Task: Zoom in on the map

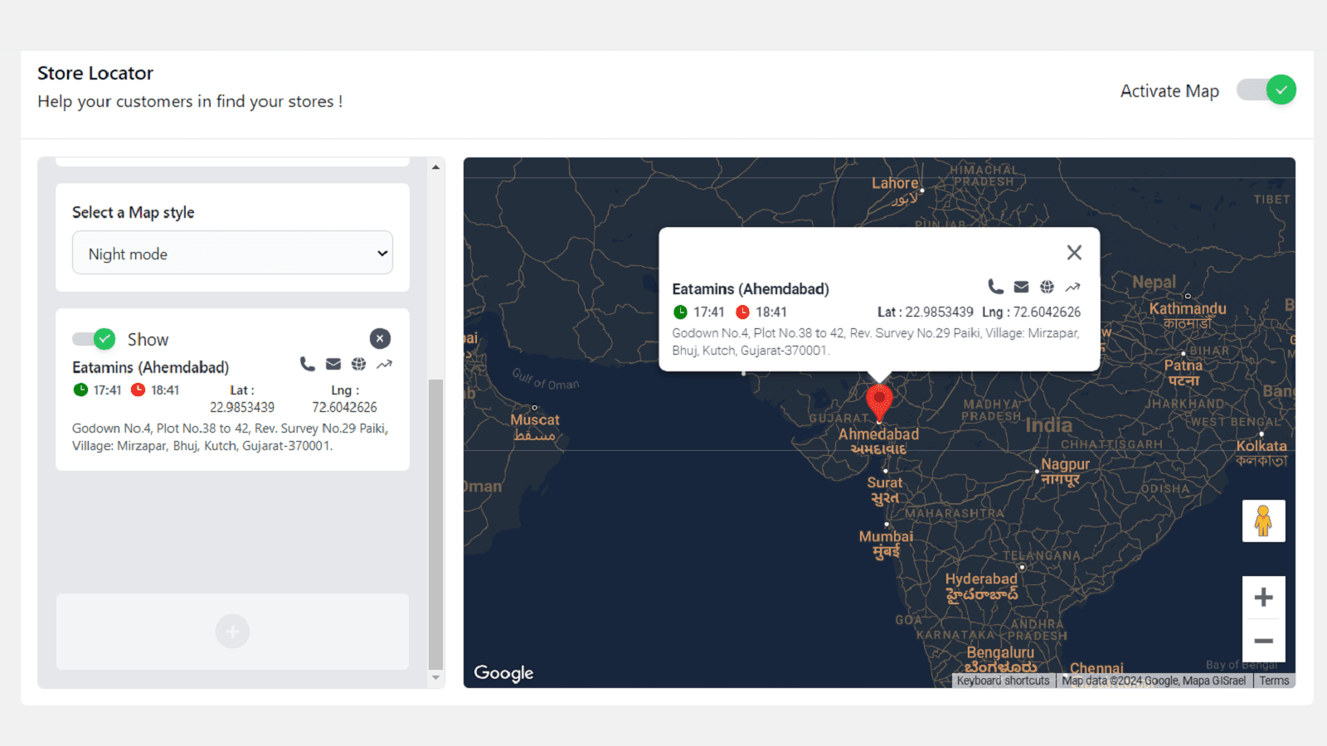Action: (1263, 598)
